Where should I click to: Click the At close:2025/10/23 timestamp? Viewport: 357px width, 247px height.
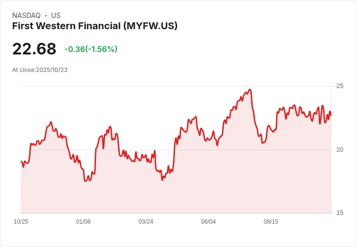(40, 70)
